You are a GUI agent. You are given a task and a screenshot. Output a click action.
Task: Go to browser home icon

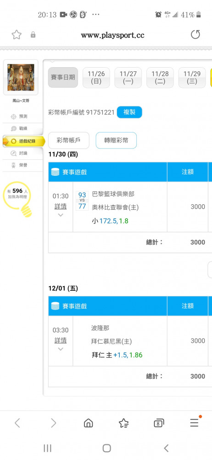[88, 423]
